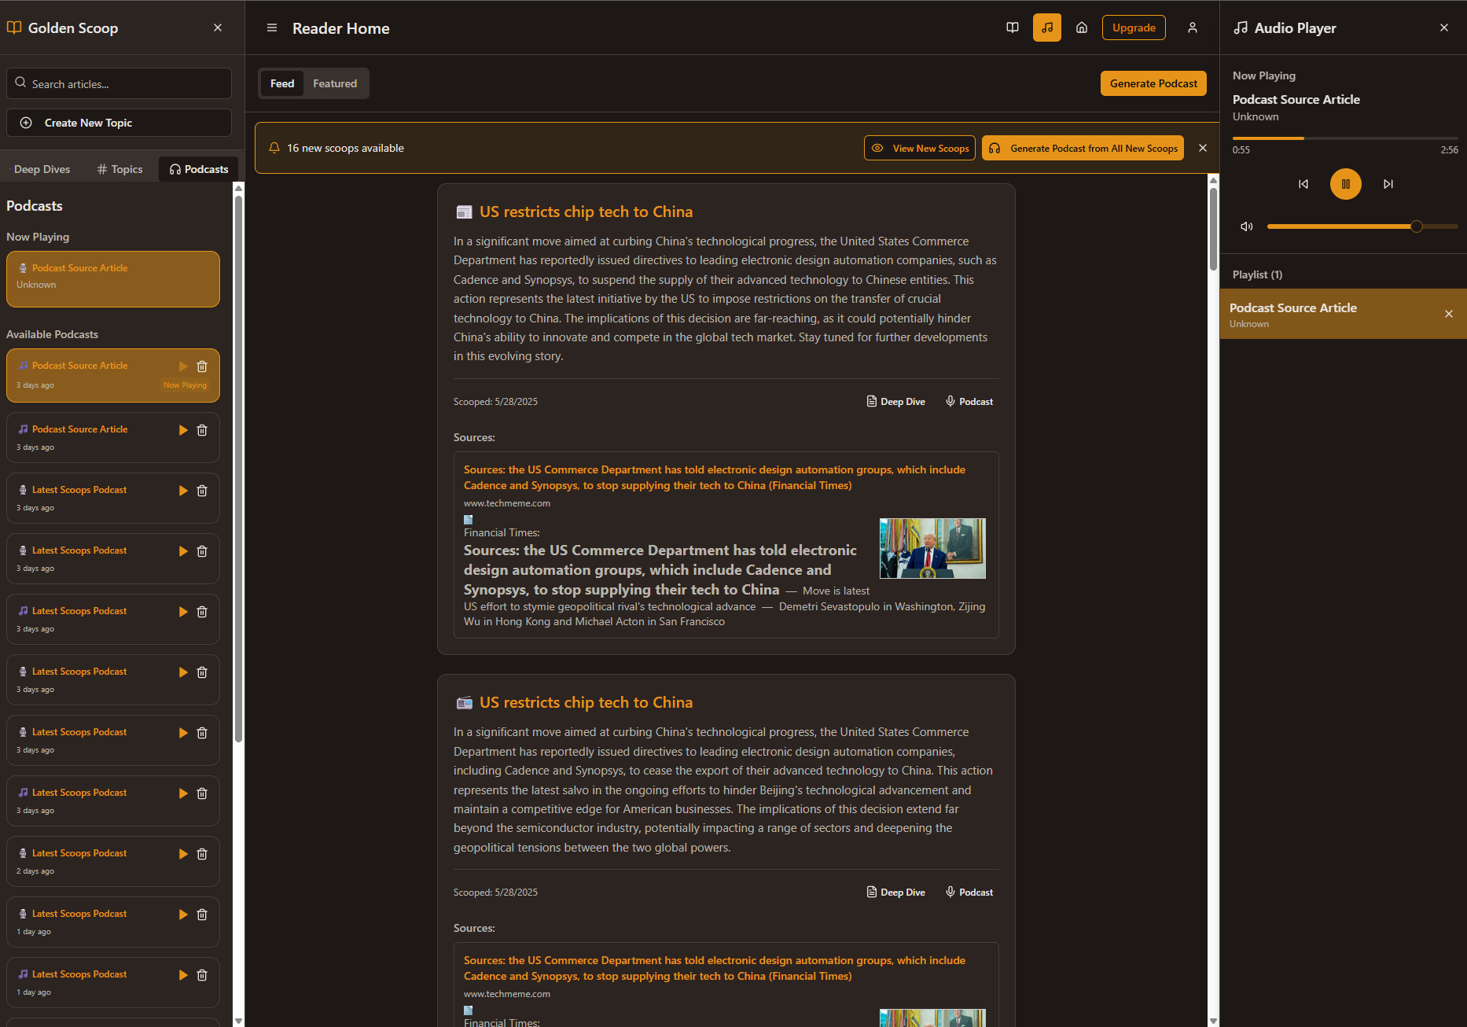The width and height of the screenshot is (1467, 1027).
Task: Select the Podcasts sidebar tab
Action: 199,169
